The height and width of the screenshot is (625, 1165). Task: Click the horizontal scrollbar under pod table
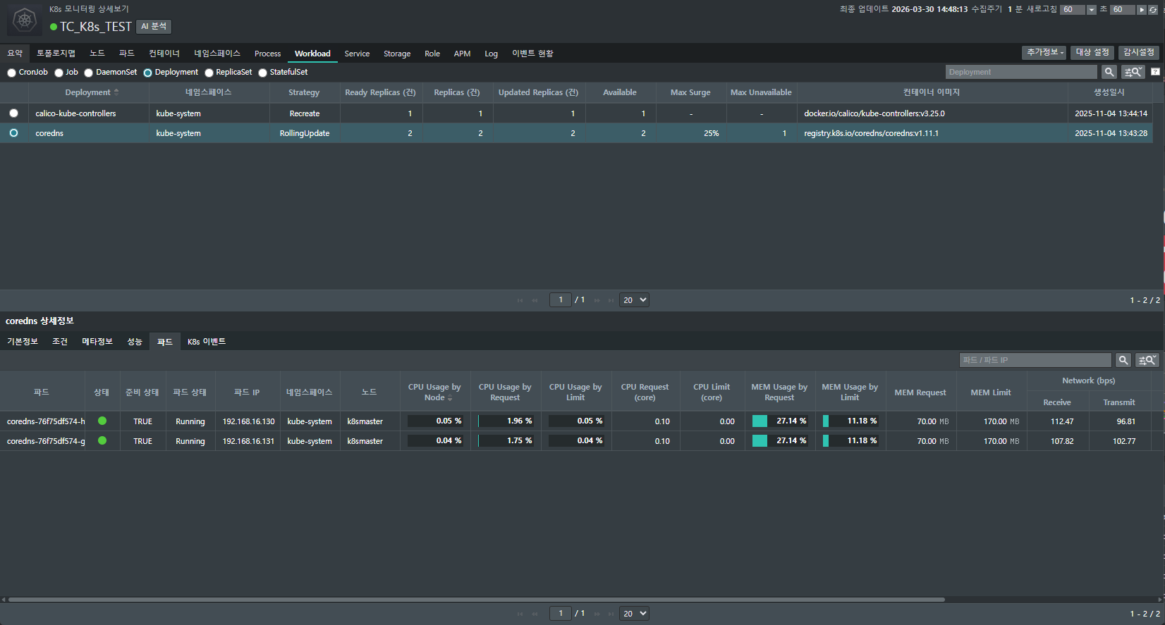(476, 600)
